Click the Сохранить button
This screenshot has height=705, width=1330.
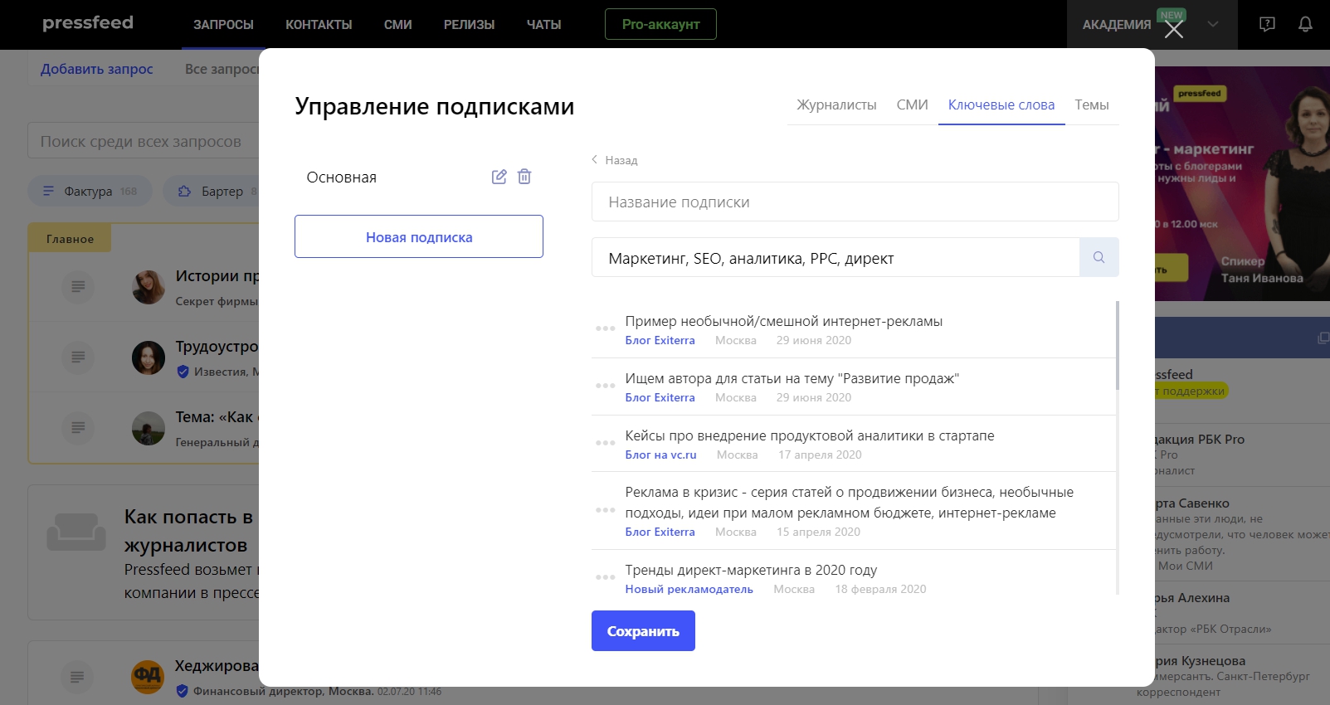643,631
